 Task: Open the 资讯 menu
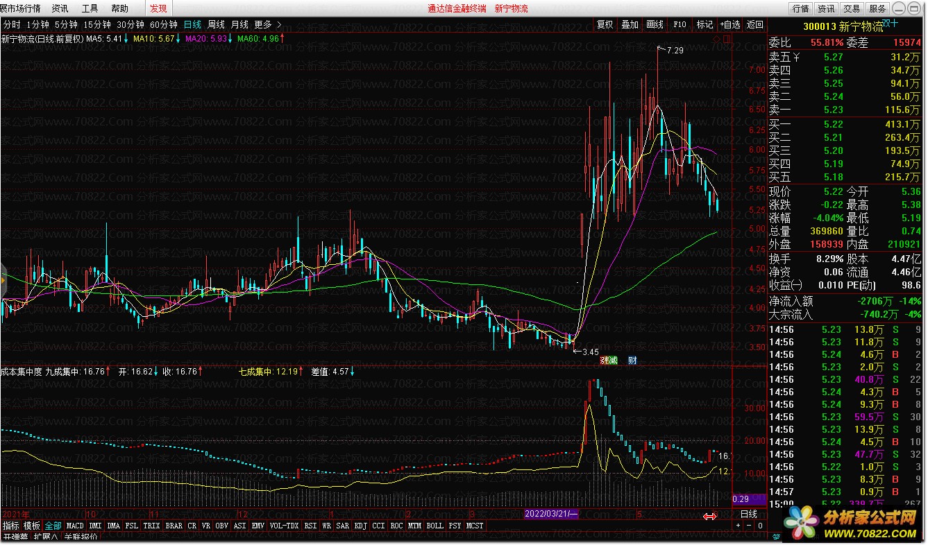60,8
